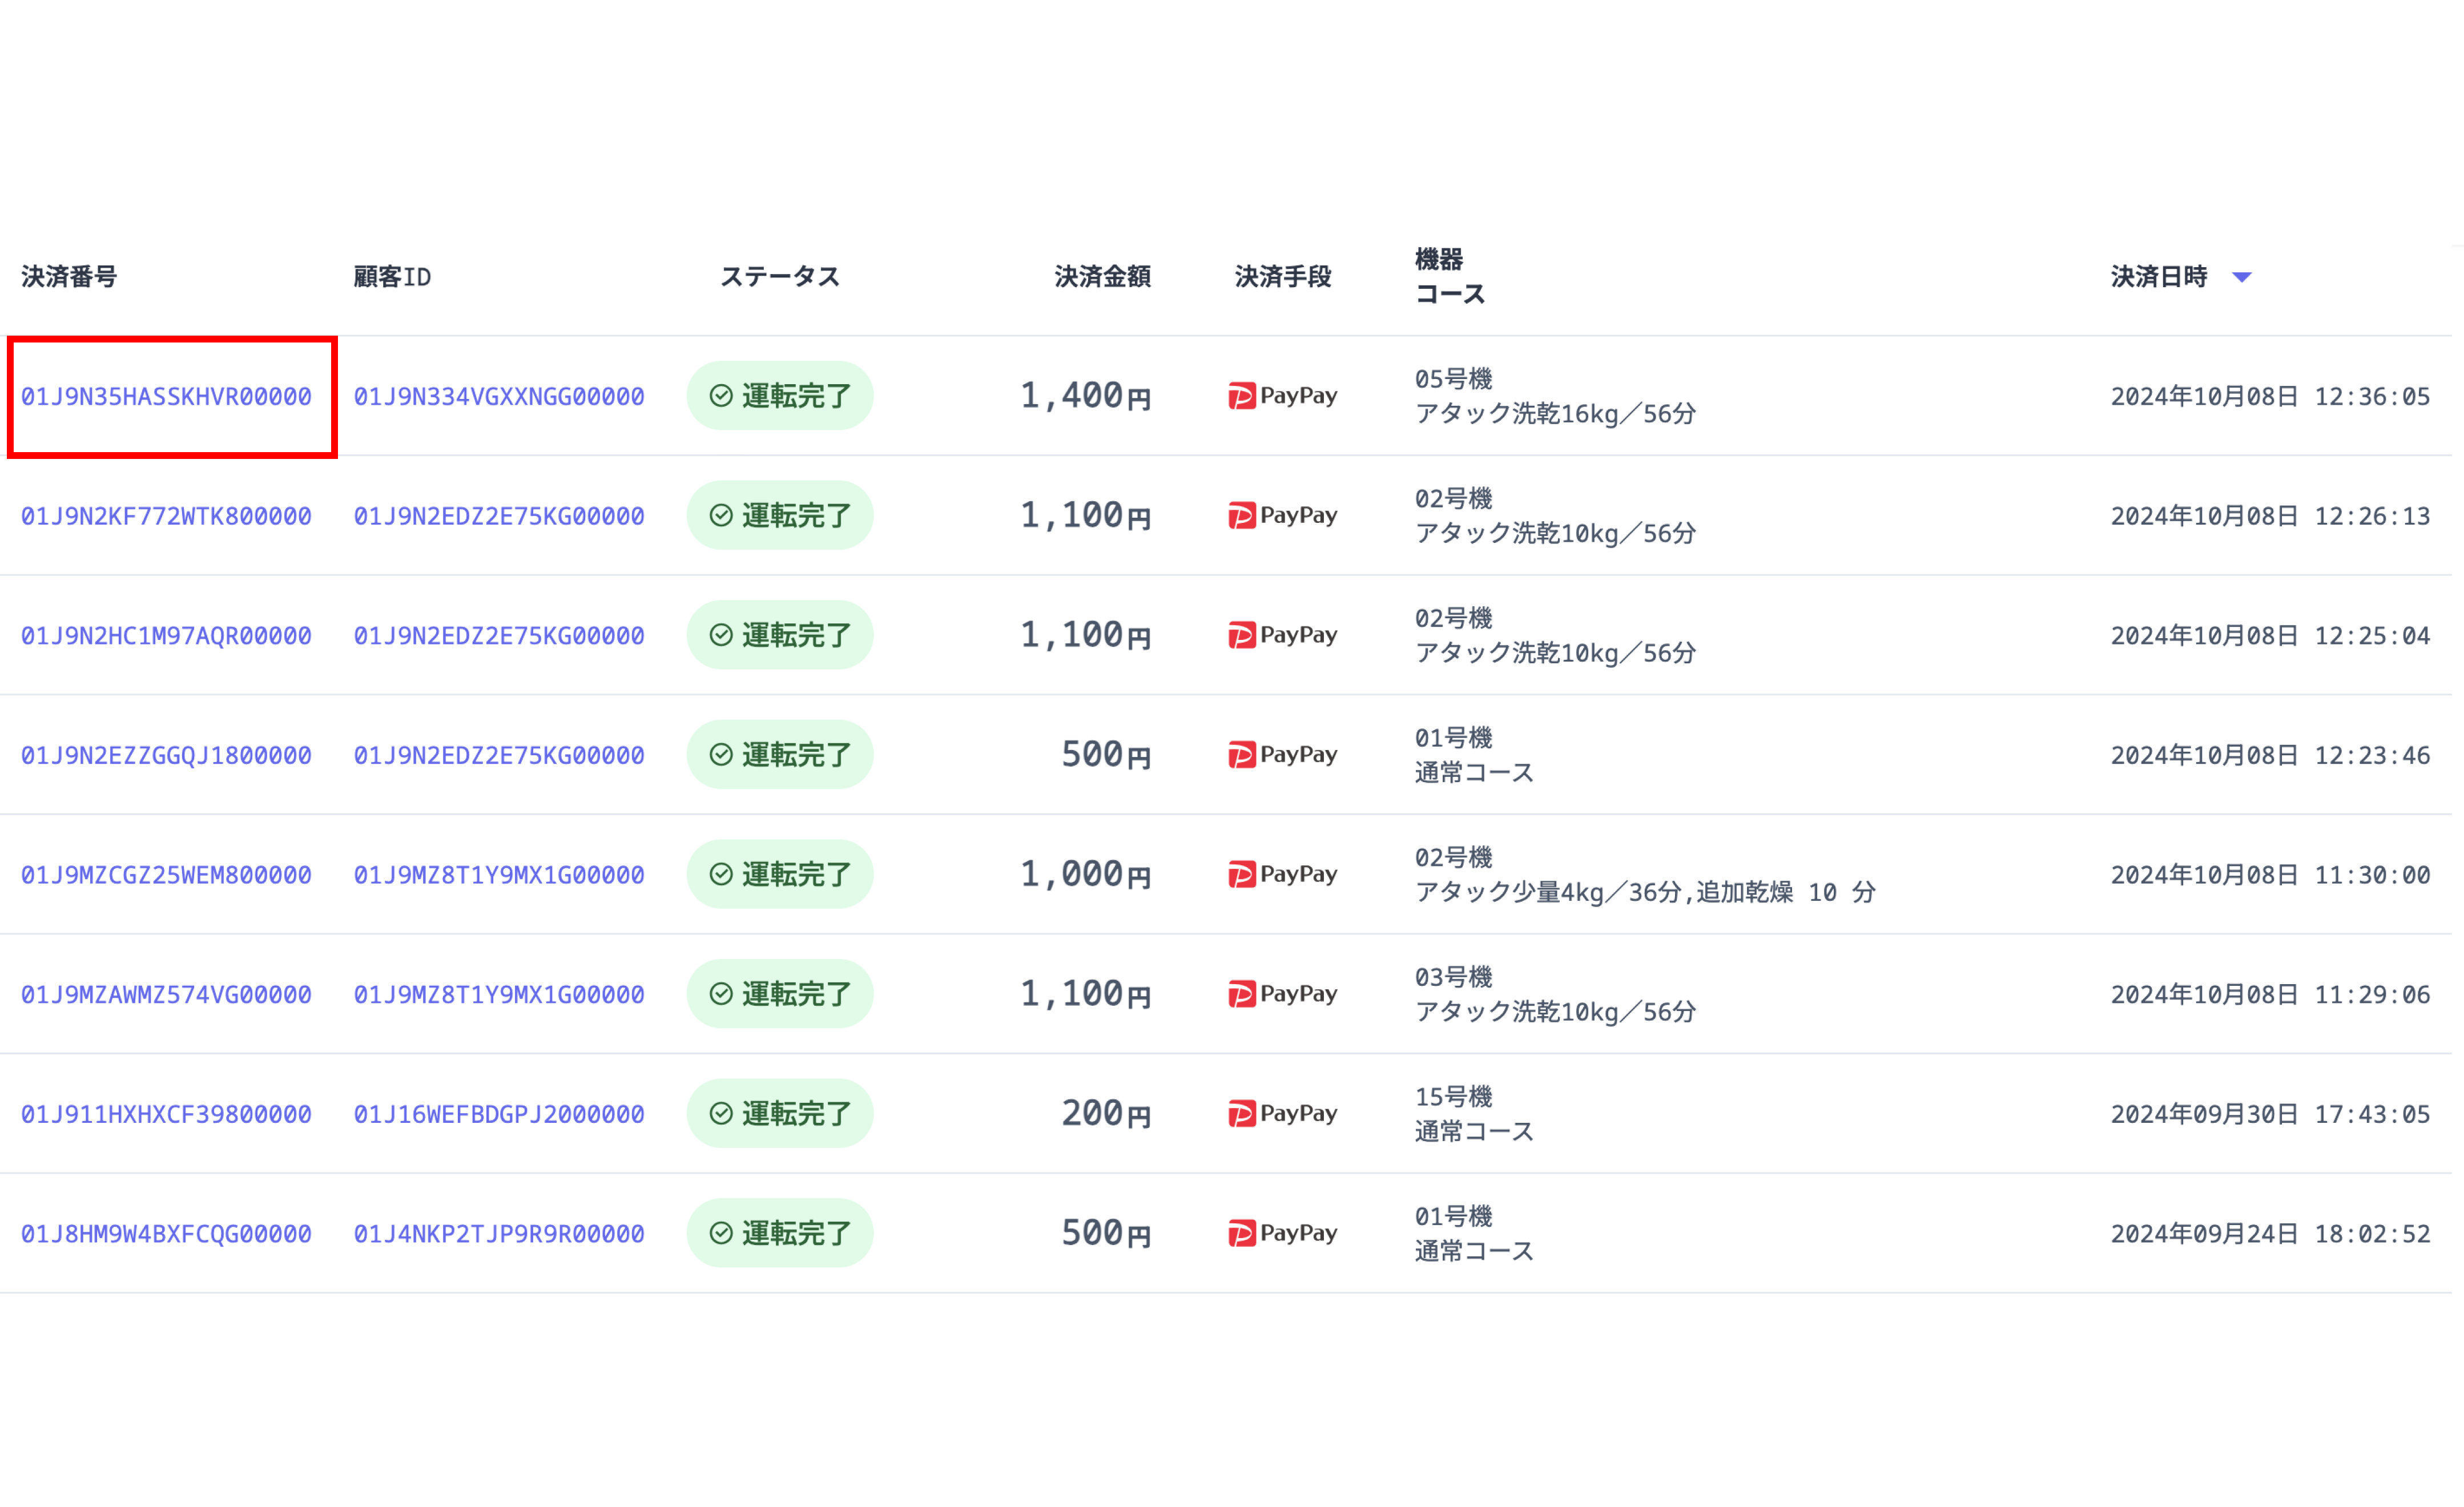Screen dimensions: 2464x1507
Task: Click the 決済番号 column header
Action: click(x=69, y=277)
